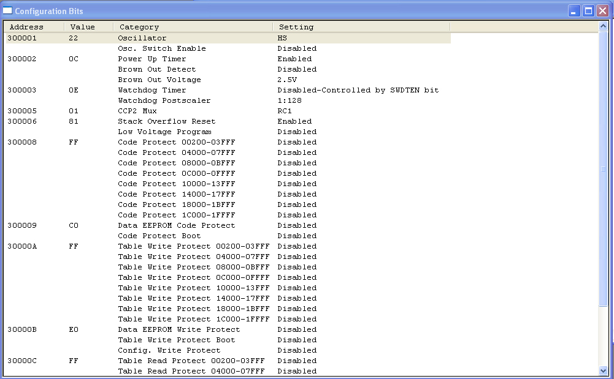614x379 pixels.
Task: Click the Value column header
Action: [x=89, y=27]
